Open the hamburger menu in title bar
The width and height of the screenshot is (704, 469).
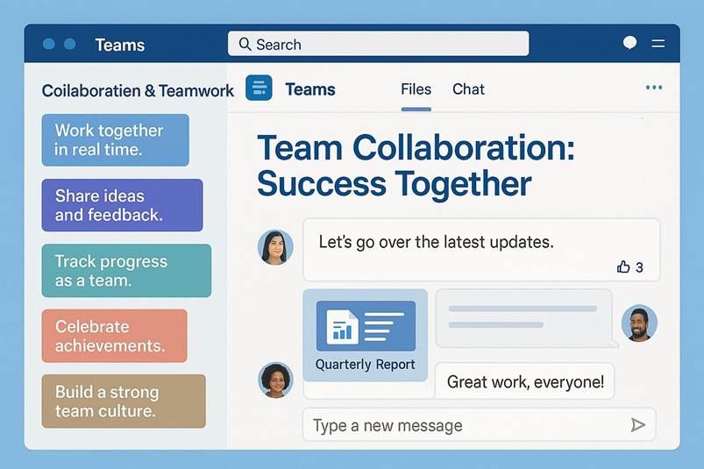[x=658, y=43]
